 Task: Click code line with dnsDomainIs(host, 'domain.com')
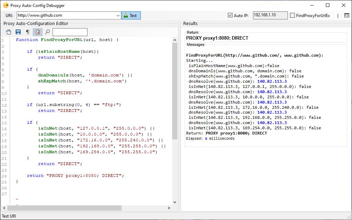coord(85,75)
